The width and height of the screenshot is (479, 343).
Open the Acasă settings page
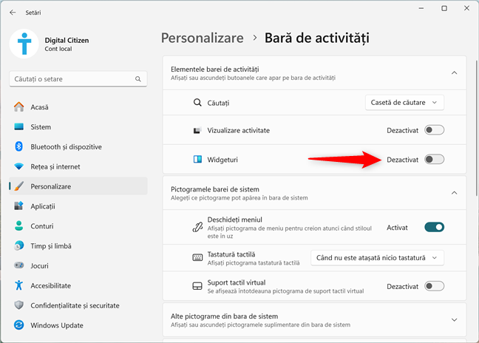click(x=78, y=107)
